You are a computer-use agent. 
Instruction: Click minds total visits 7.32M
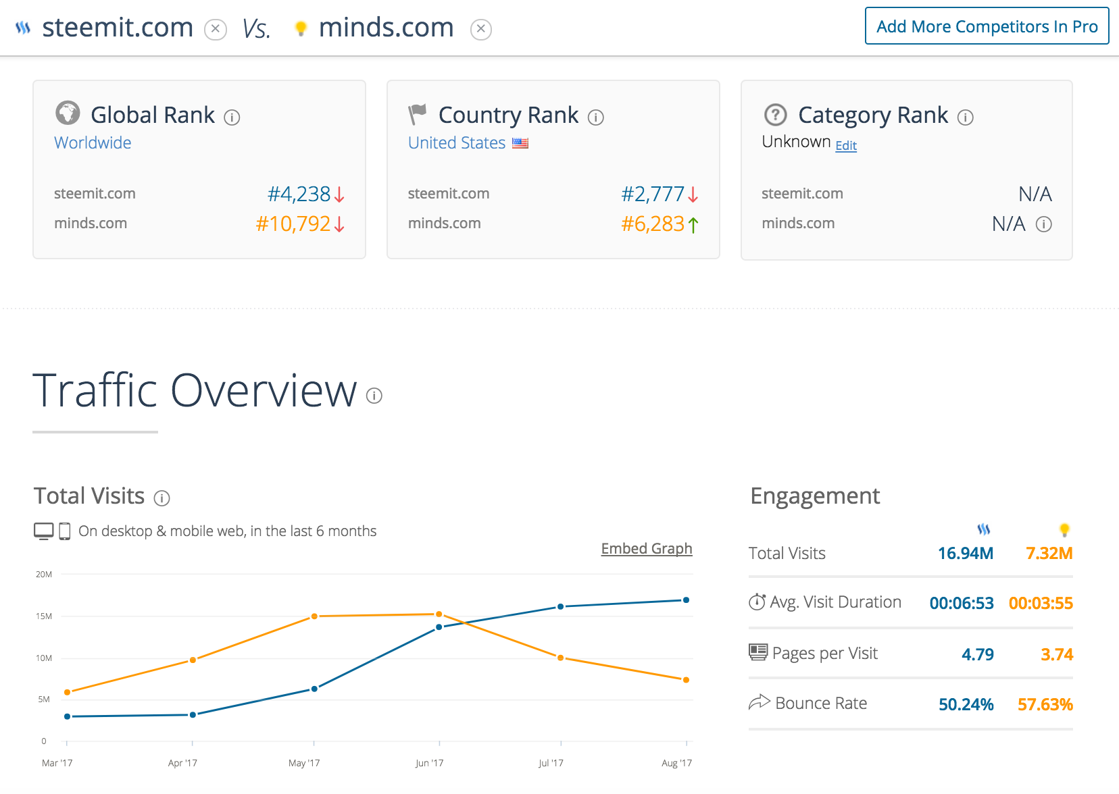(1049, 553)
